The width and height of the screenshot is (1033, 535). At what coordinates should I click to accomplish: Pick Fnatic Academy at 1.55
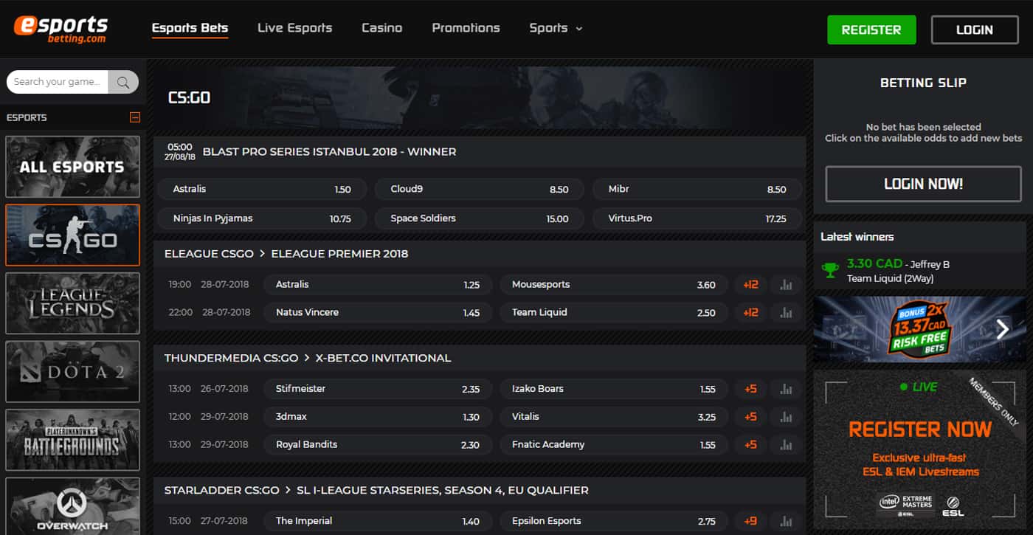pos(614,444)
